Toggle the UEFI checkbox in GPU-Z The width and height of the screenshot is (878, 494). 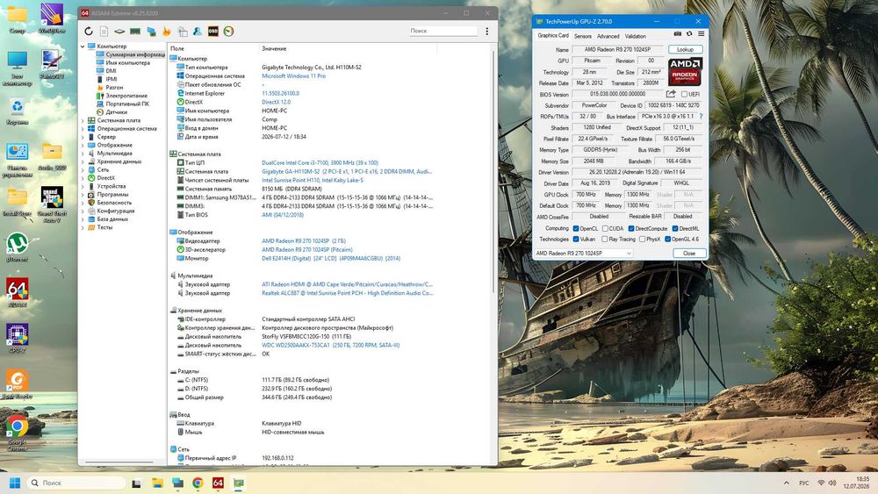pyautogui.click(x=684, y=94)
